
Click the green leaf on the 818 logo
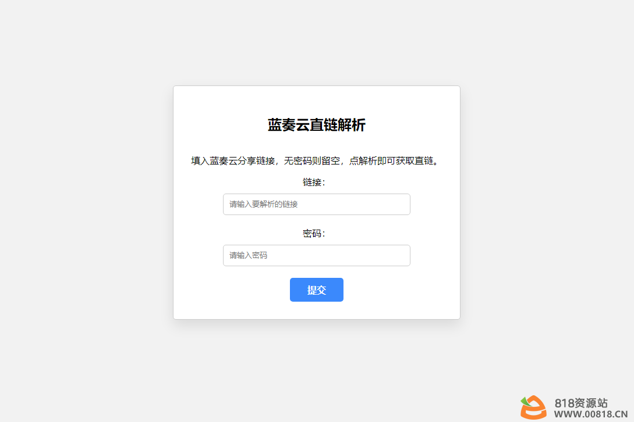click(x=526, y=402)
